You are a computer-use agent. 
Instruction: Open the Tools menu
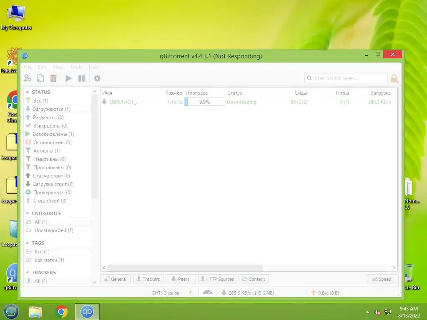click(76, 67)
